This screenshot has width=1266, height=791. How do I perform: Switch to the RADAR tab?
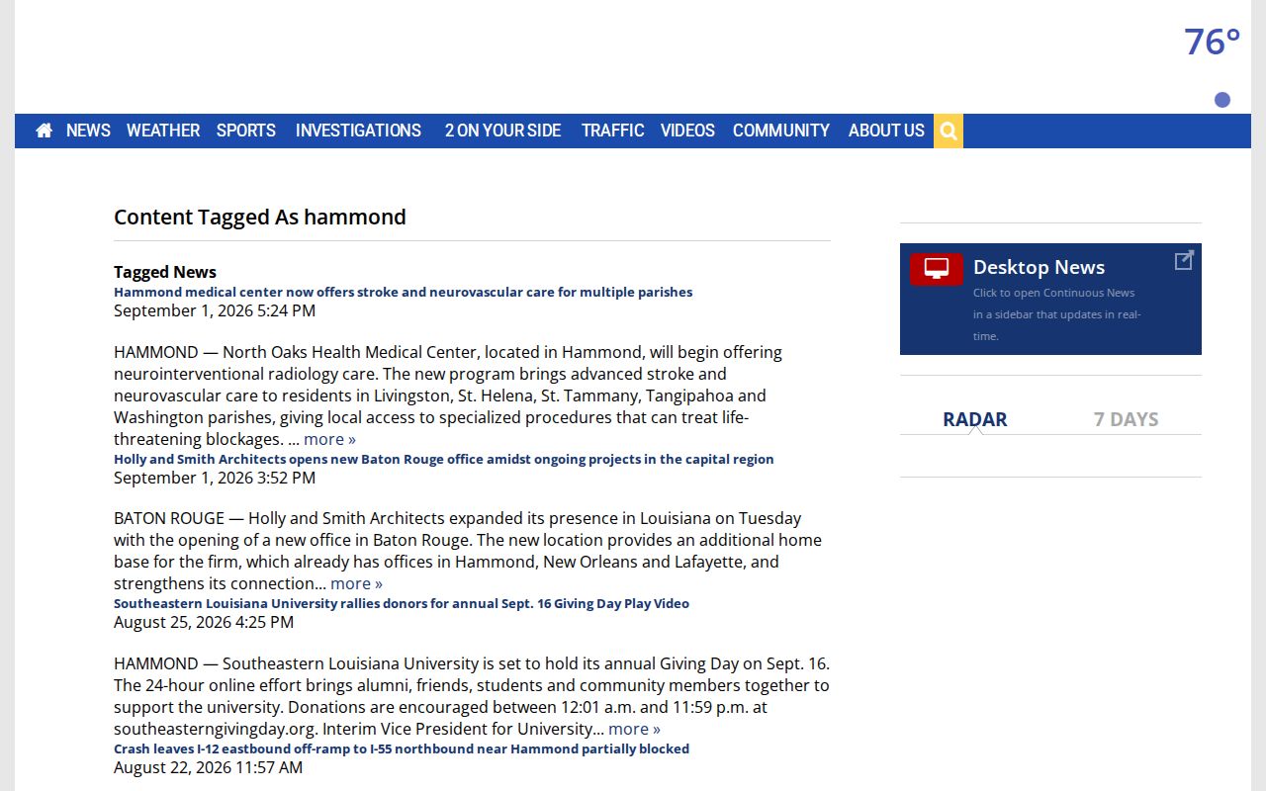coord(975,419)
